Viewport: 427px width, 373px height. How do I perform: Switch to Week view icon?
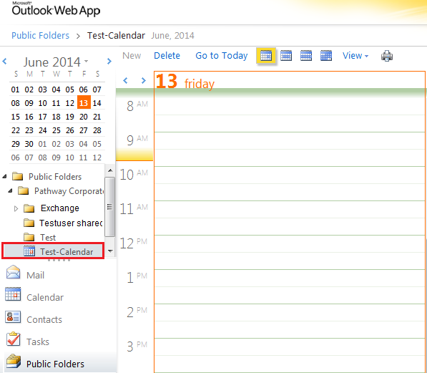pos(306,56)
